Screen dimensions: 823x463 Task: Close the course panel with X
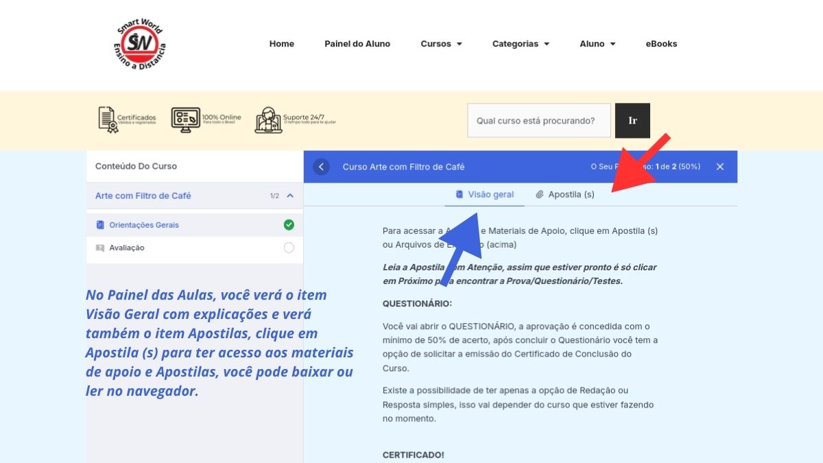coord(719,167)
